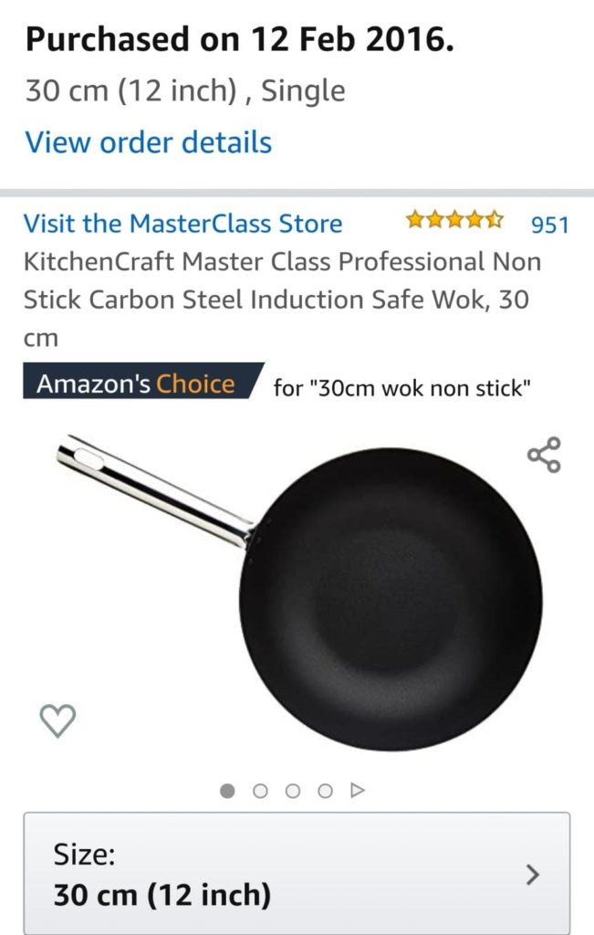The image size is (594, 935).
Task: Select second image carousel dot
Action: pyautogui.click(x=260, y=791)
